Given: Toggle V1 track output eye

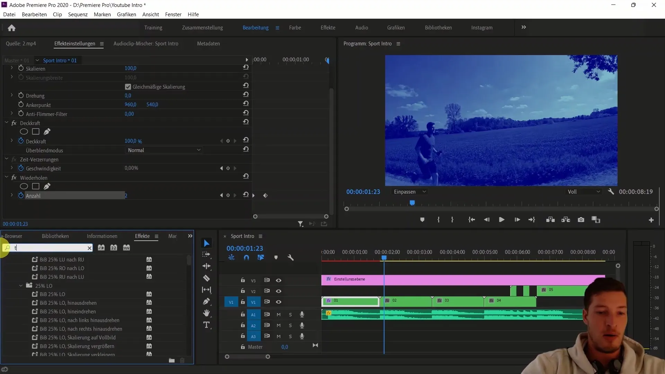Looking at the screenshot, I should (x=278, y=302).
